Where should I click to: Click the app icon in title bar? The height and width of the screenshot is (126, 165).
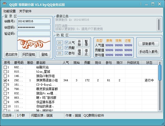pyautogui.click(x=5, y=4)
